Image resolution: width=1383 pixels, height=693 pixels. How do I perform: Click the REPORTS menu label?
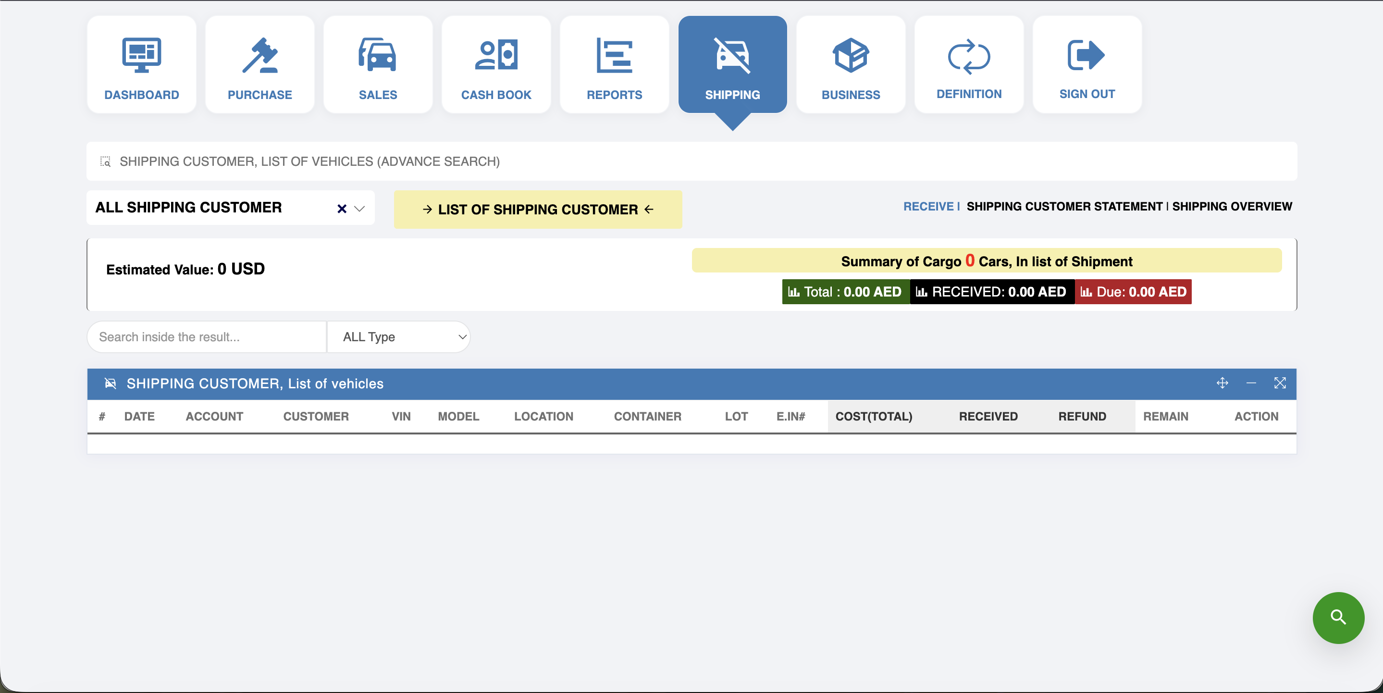coord(614,95)
